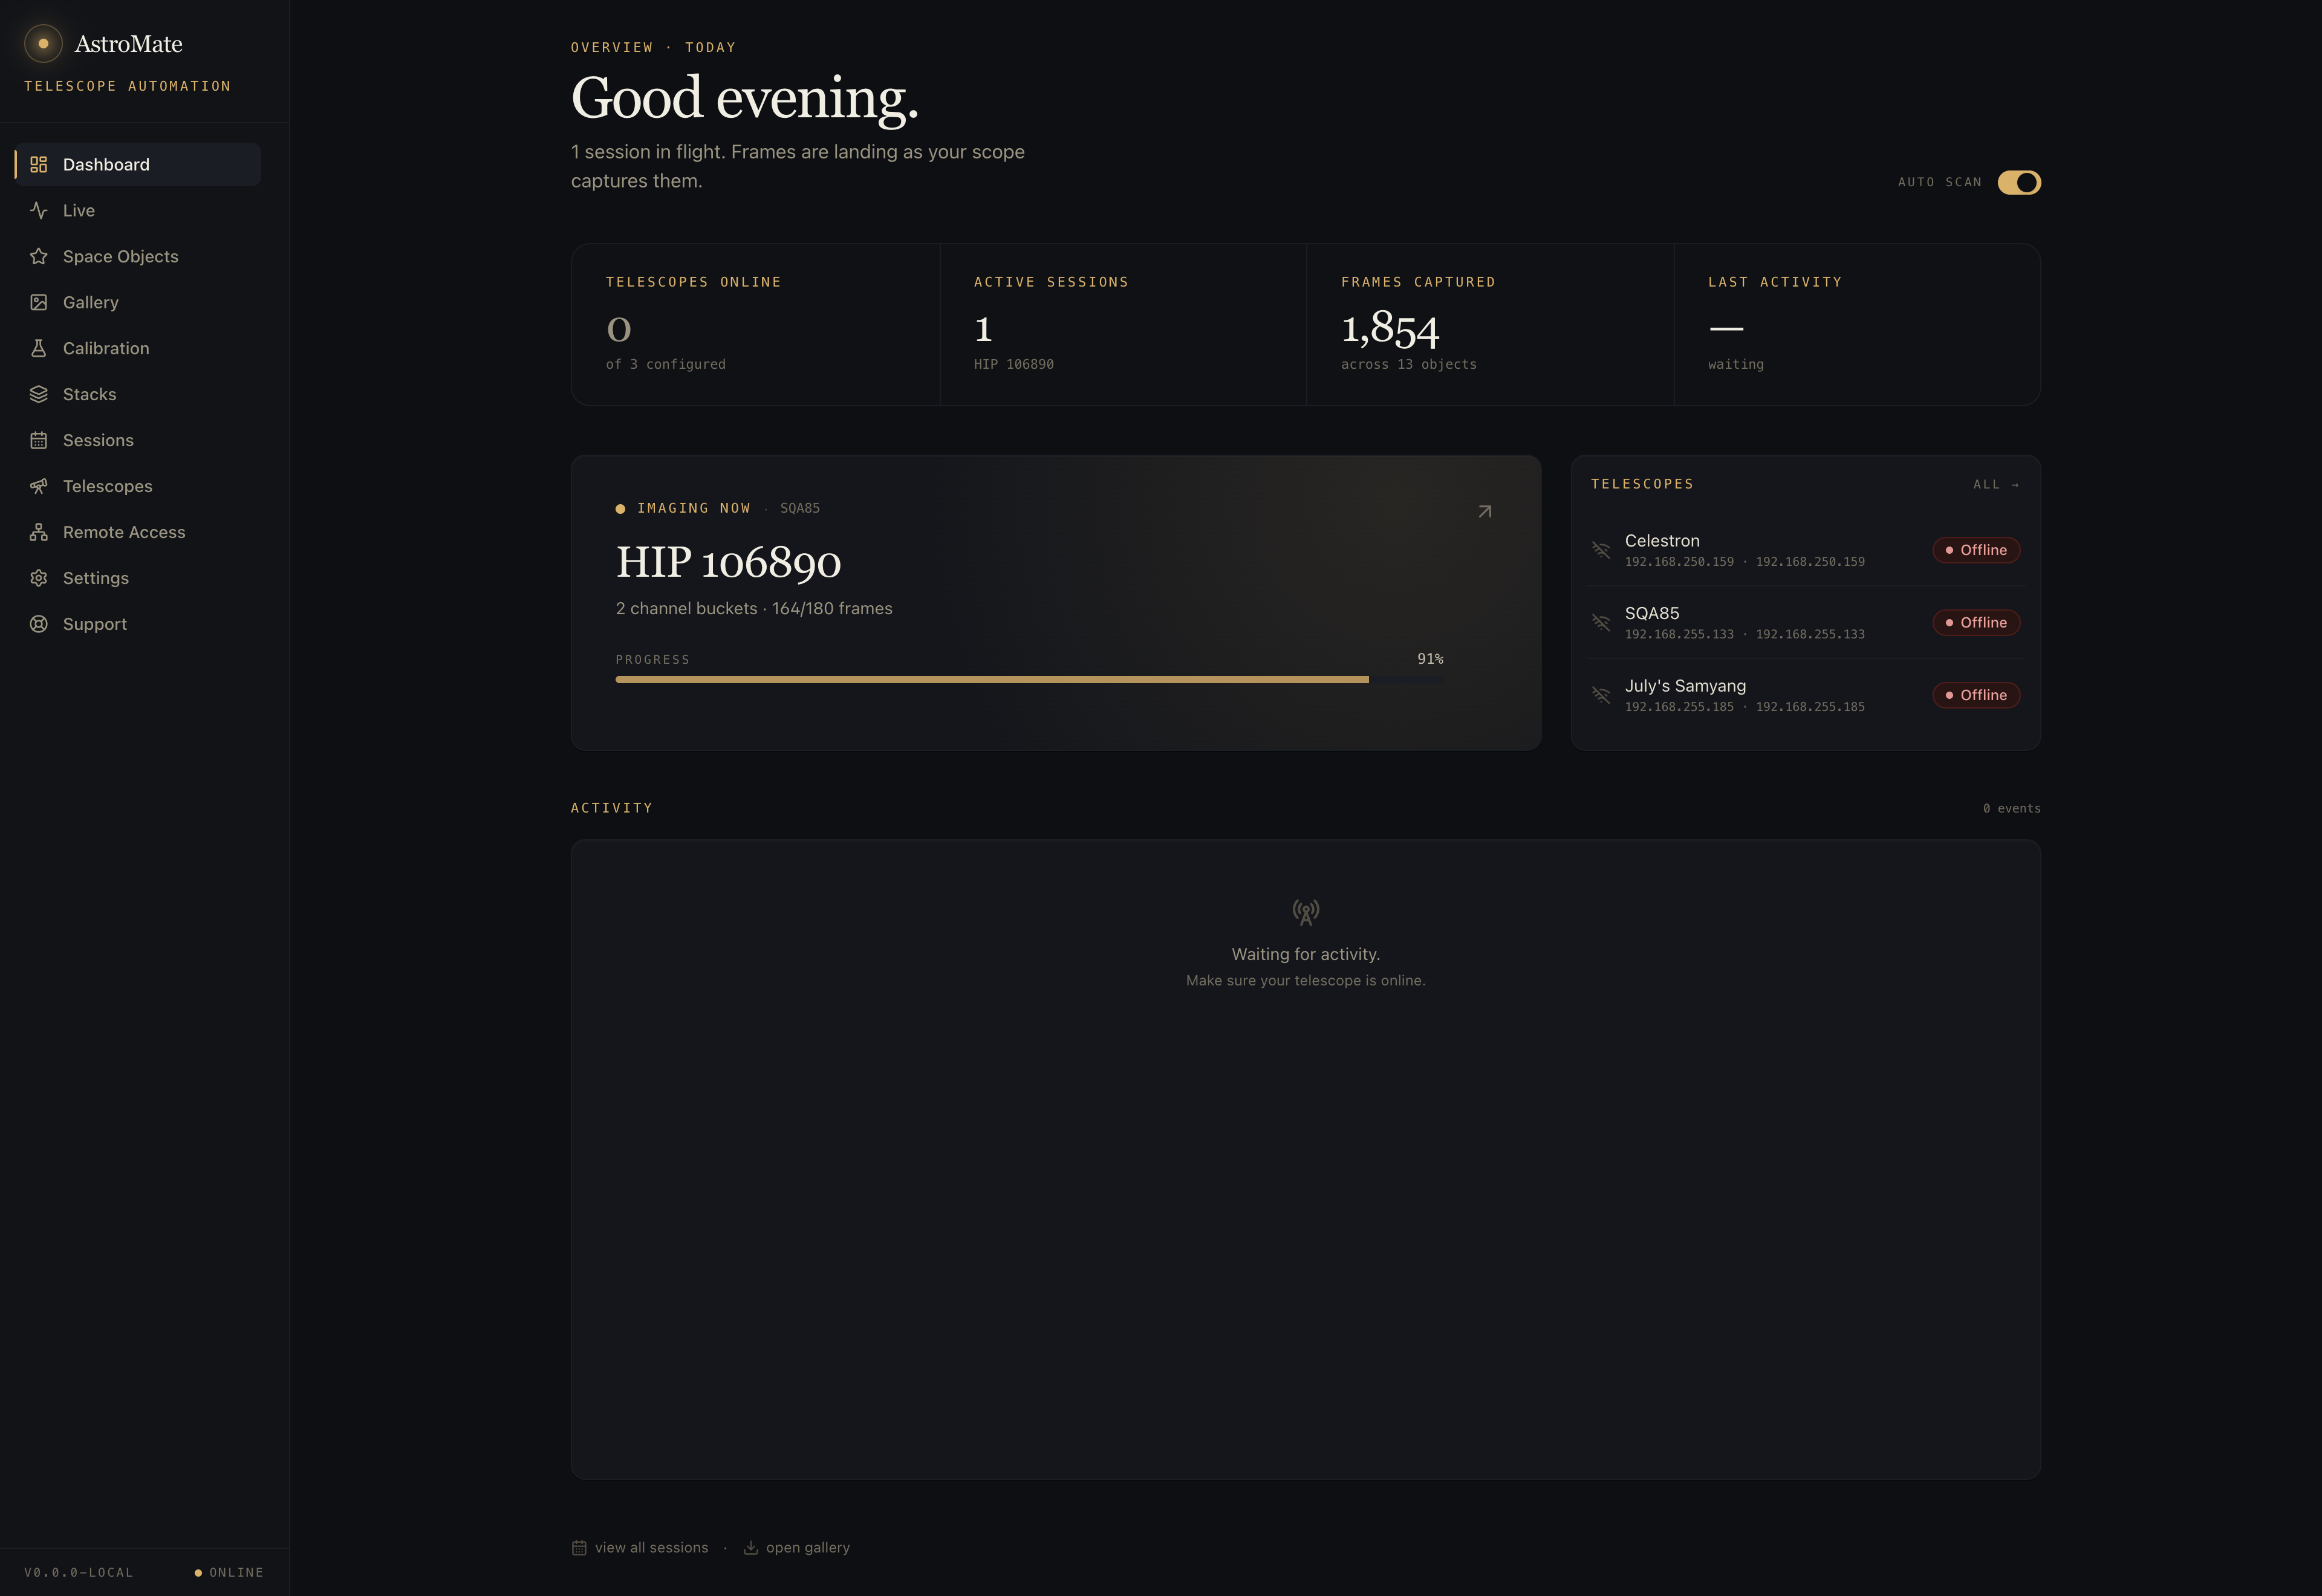The height and width of the screenshot is (1596, 2322).
Task: Click the Active Sessions stat card
Action: pos(1122,325)
